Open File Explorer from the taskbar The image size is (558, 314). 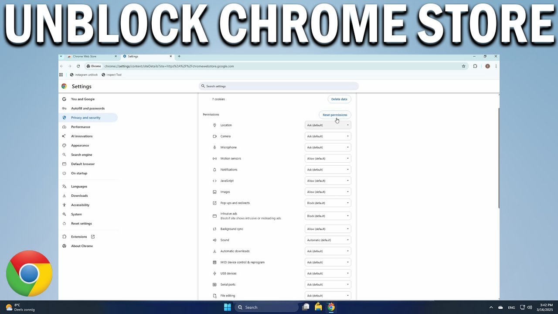319,307
